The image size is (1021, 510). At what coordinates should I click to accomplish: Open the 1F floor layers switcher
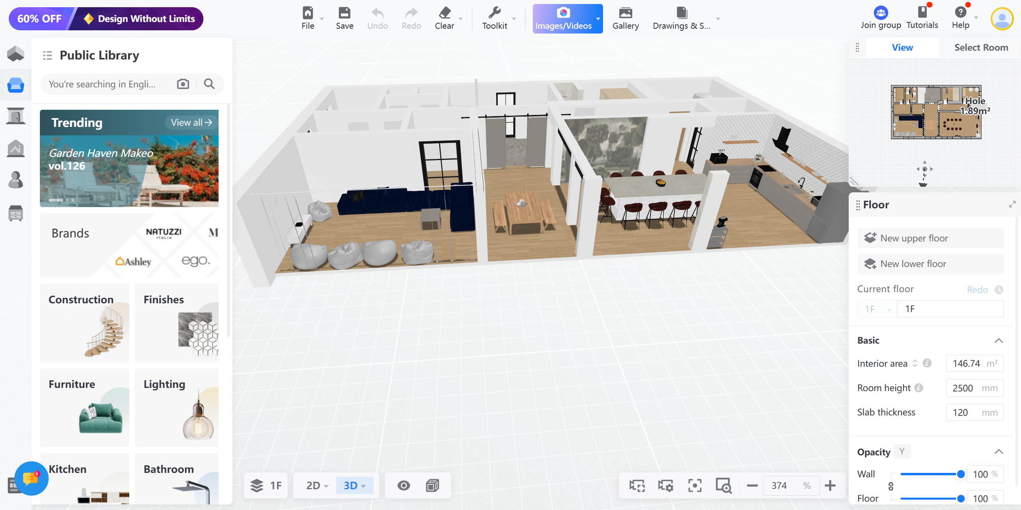(266, 485)
